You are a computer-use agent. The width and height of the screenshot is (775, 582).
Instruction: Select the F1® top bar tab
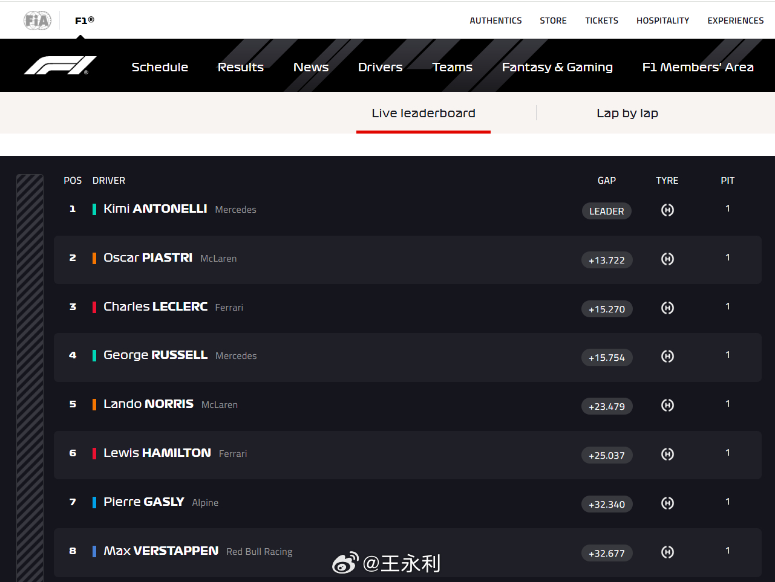tap(85, 21)
